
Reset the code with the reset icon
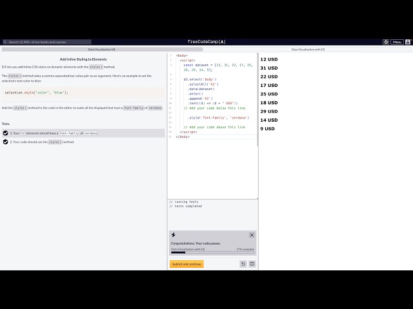coord(243,264)
